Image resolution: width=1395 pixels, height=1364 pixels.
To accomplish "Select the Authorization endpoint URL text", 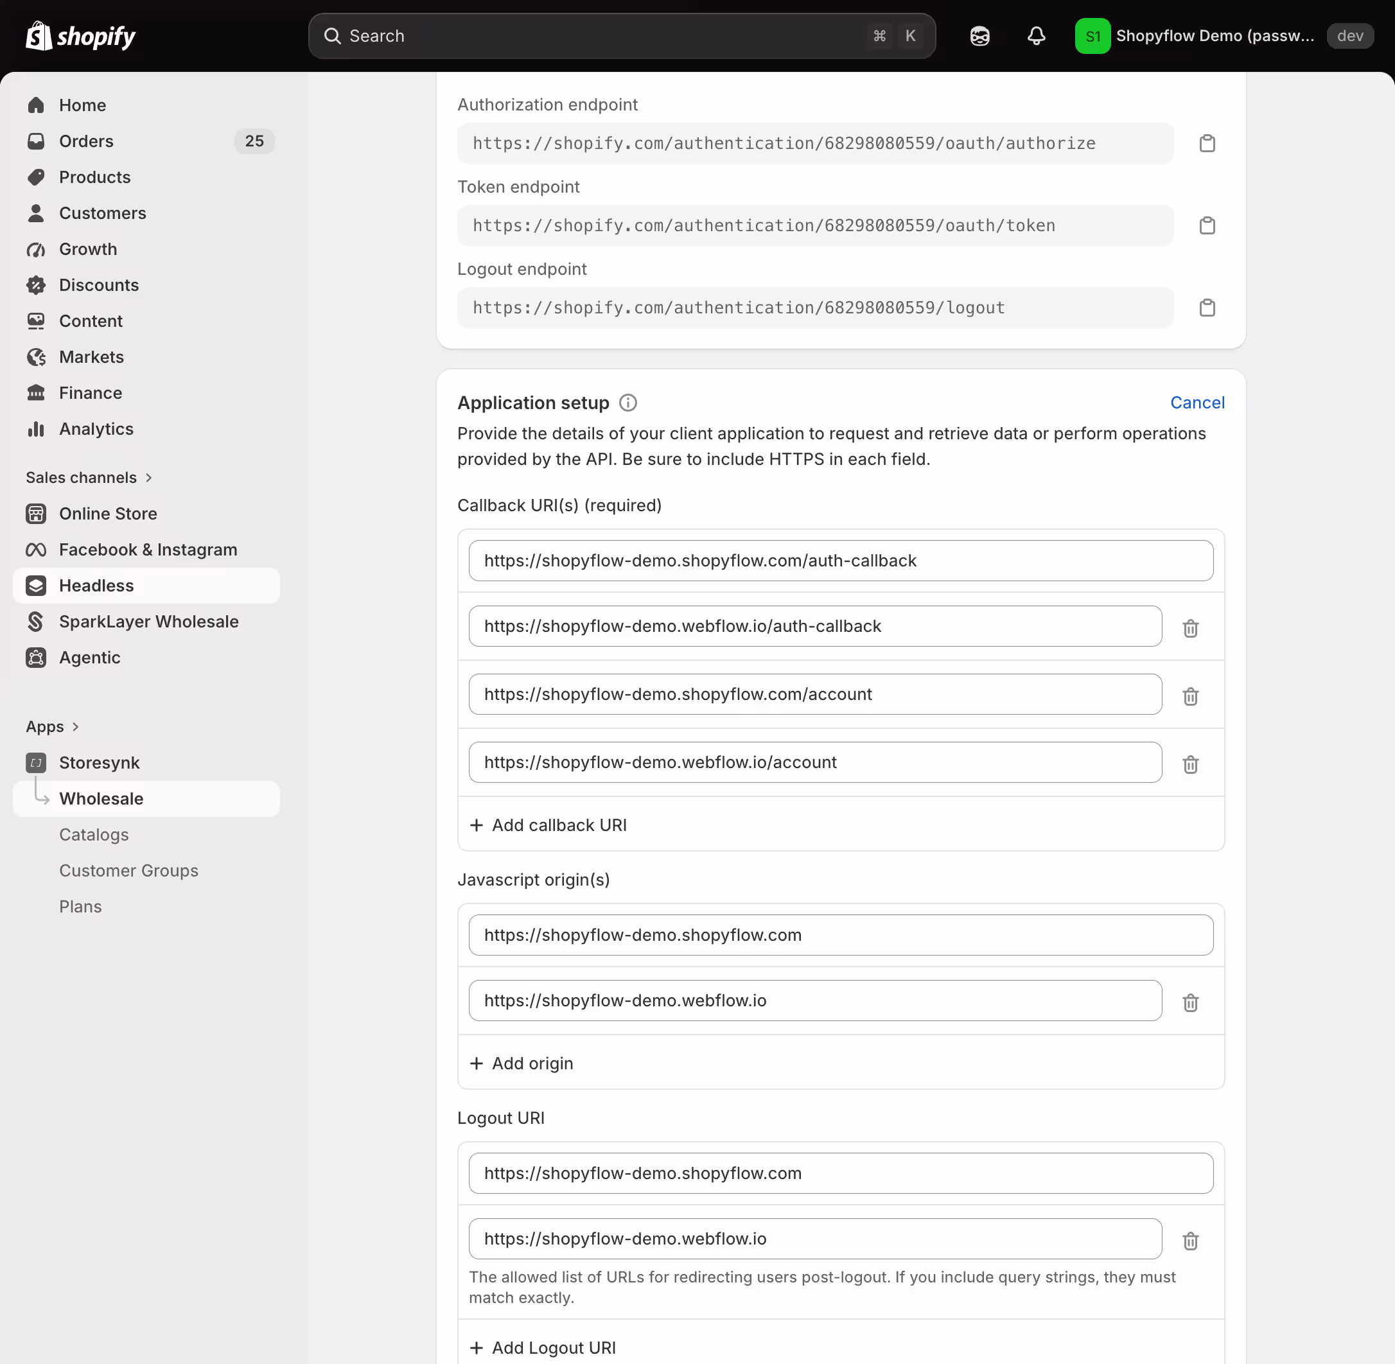I will (784, 143).
